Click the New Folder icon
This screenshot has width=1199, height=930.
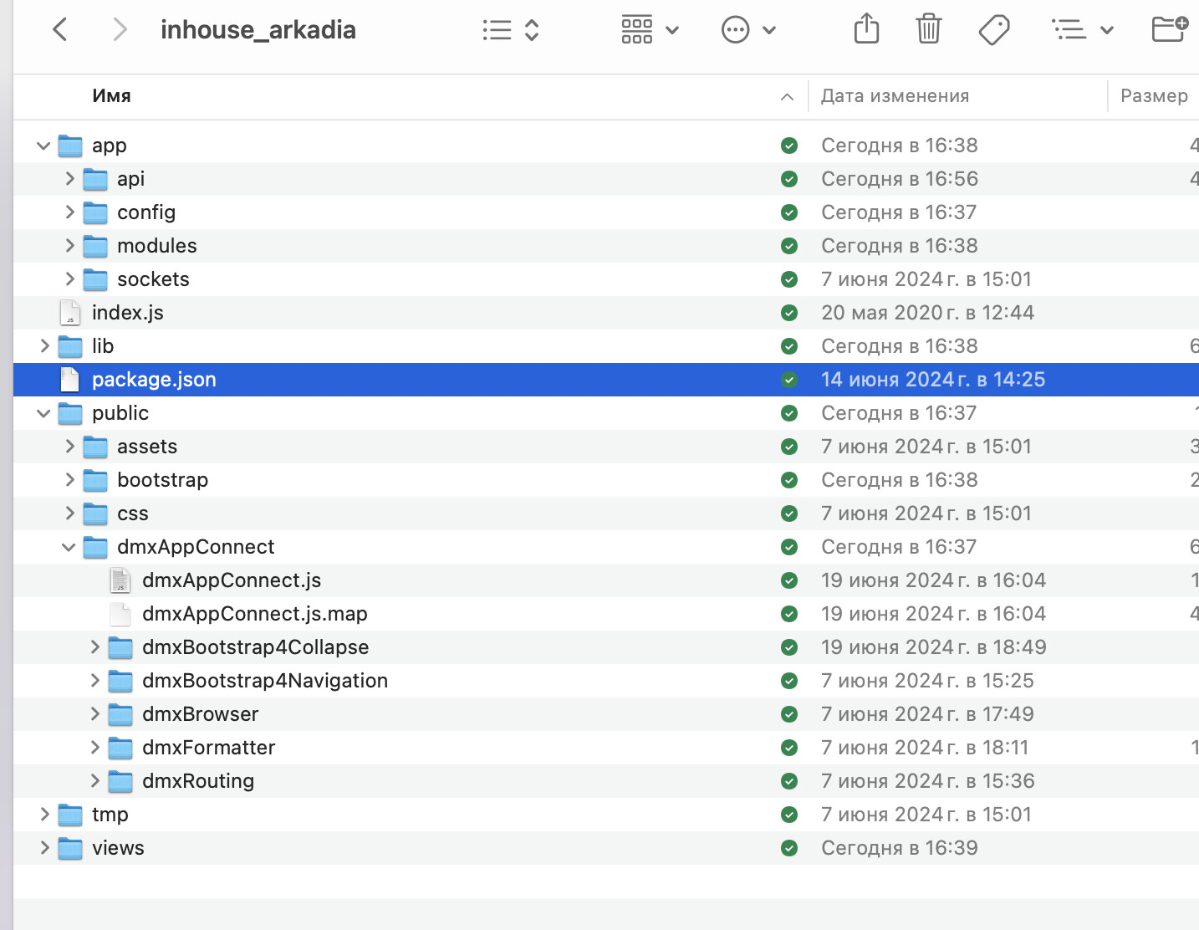click(x=1170, y=29)
